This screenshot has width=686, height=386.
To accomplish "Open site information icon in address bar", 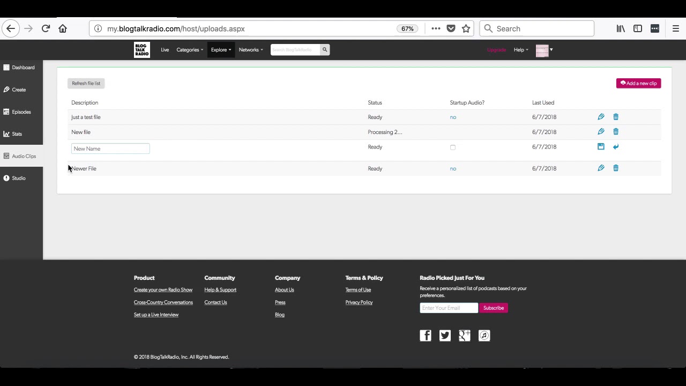I will pos(98,28).
